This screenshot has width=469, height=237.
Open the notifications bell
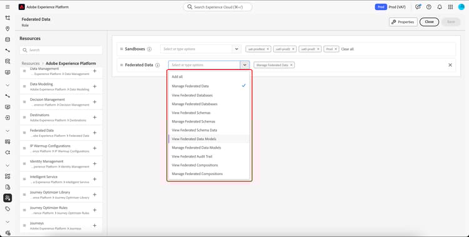coord(440,7)
